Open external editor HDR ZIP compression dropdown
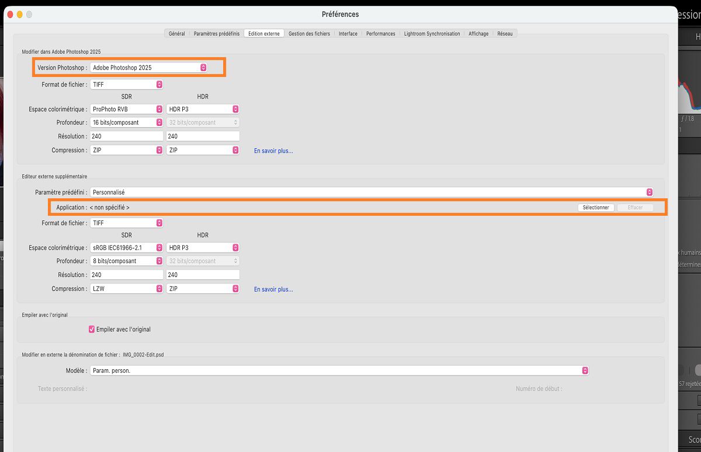 click(x=203, y=289)
